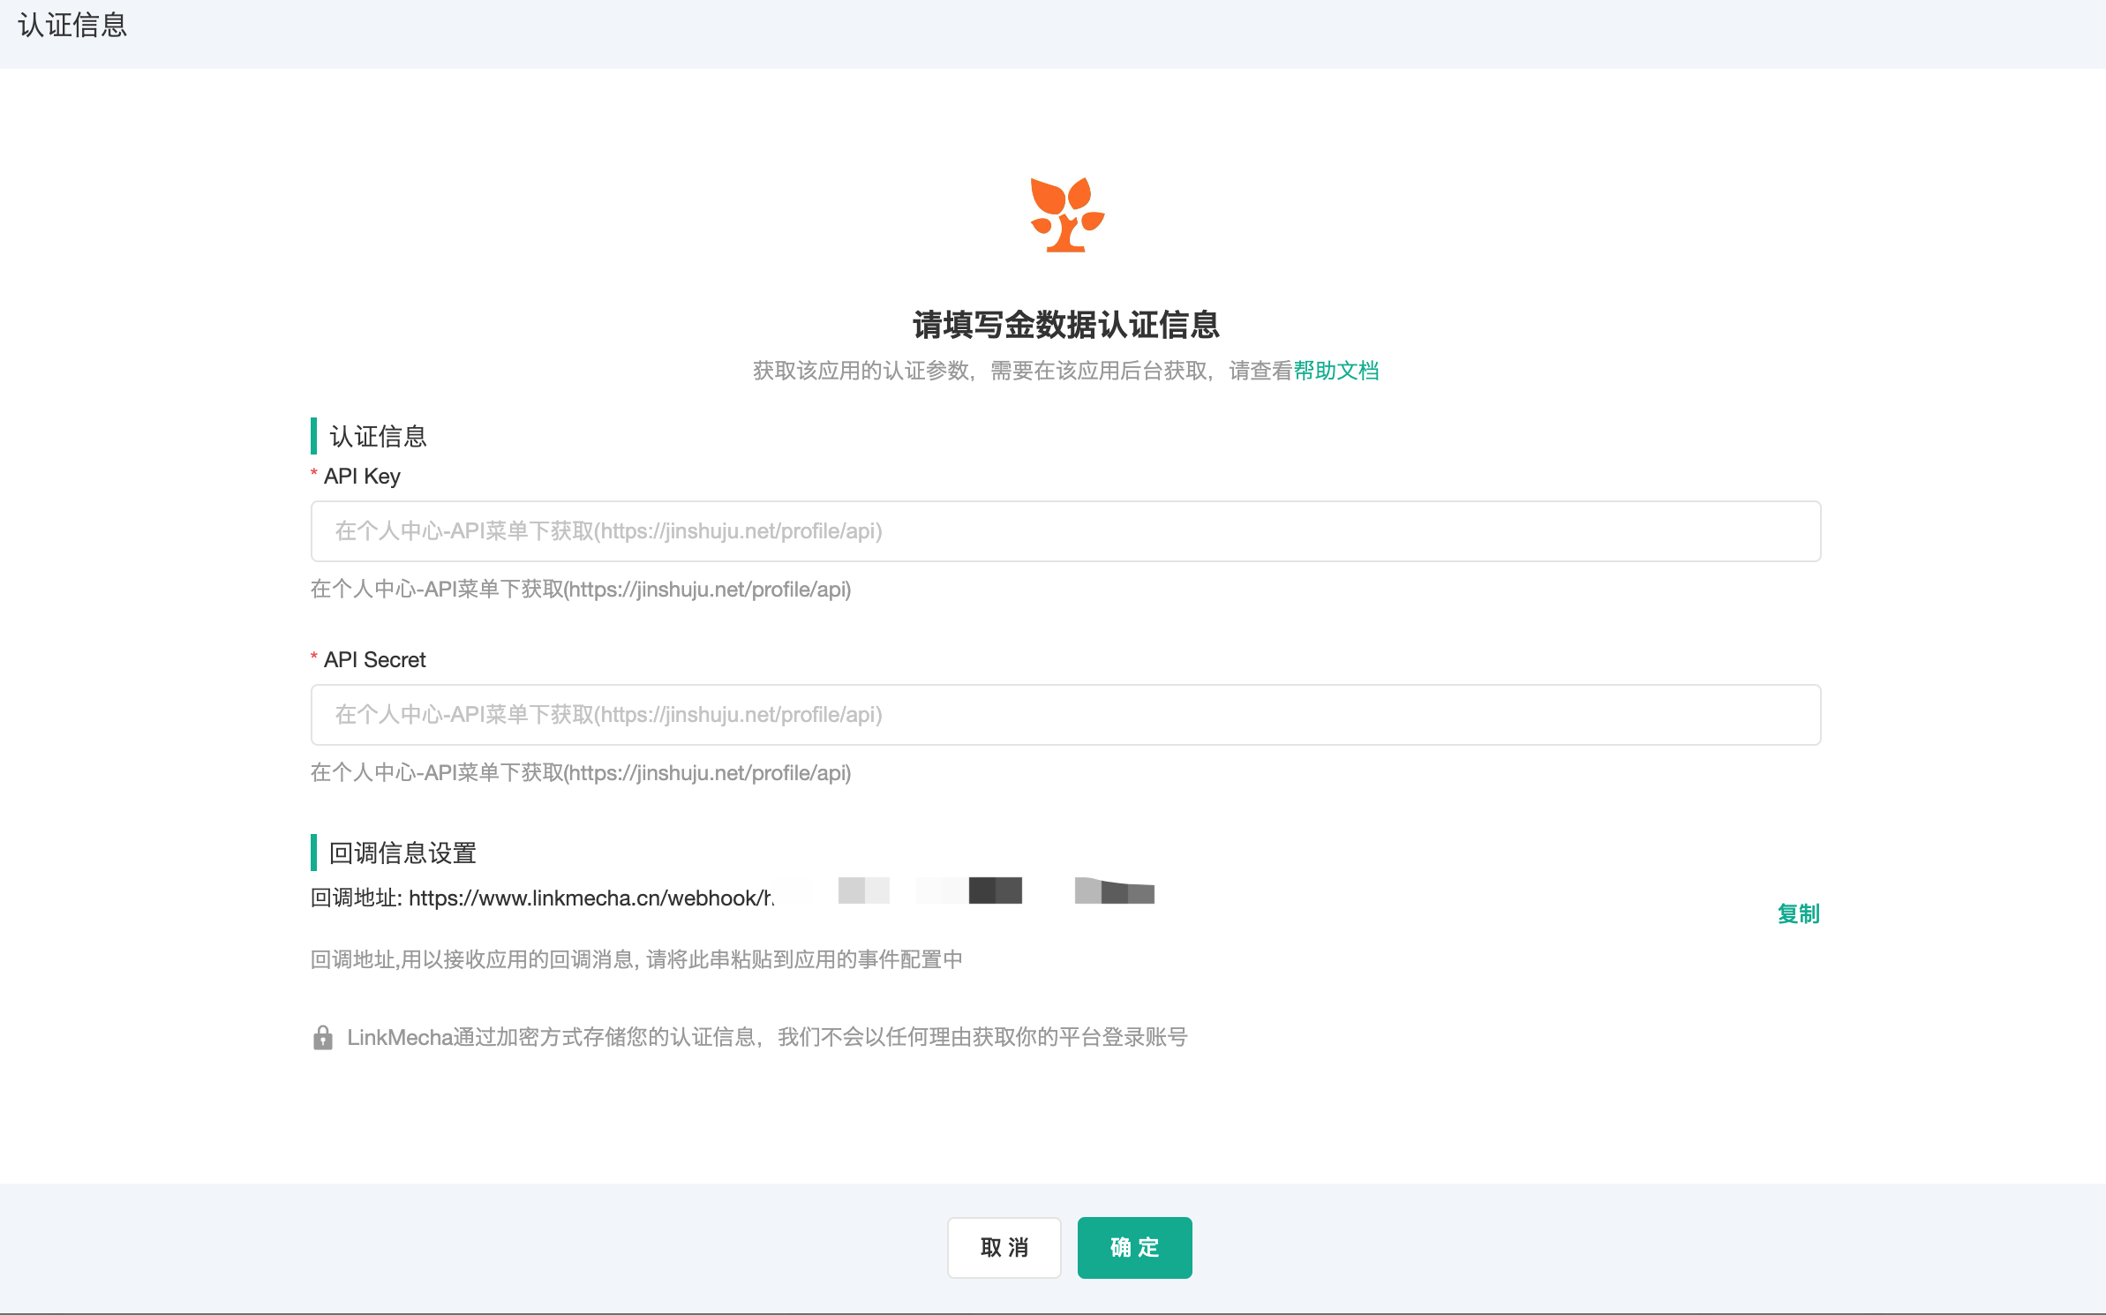Confirm with the green 确定 button
This screenshot has width=2106, height=1315.
(1134, 1247)
